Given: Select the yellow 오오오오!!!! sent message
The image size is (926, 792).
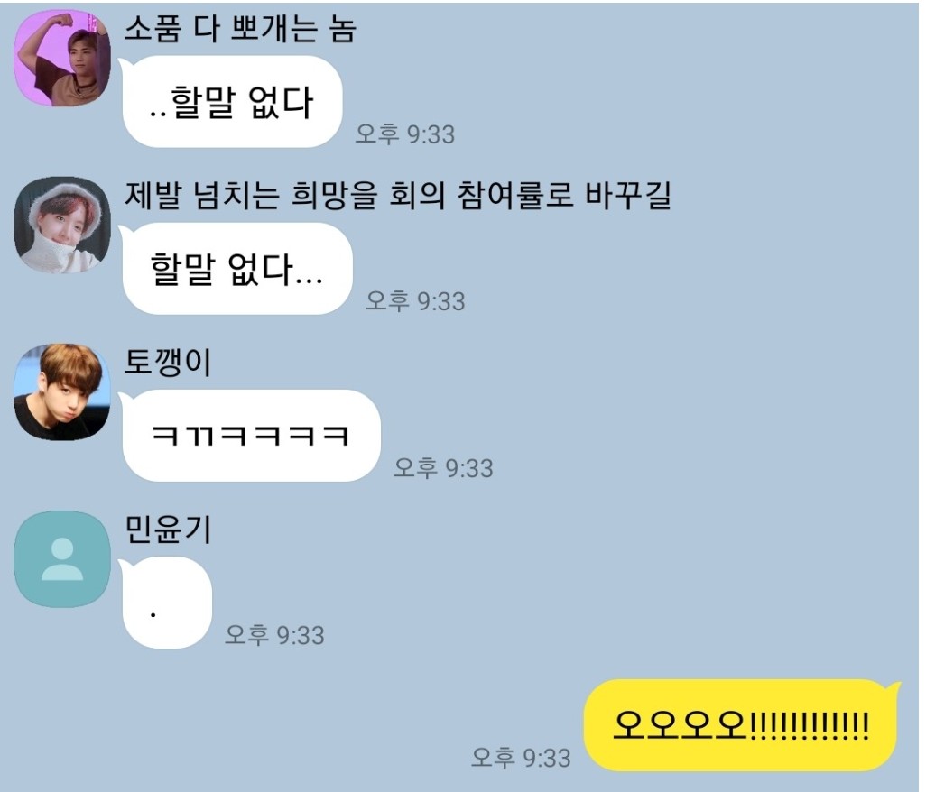Looking at the screenshot, I should (x=741, y=724).
